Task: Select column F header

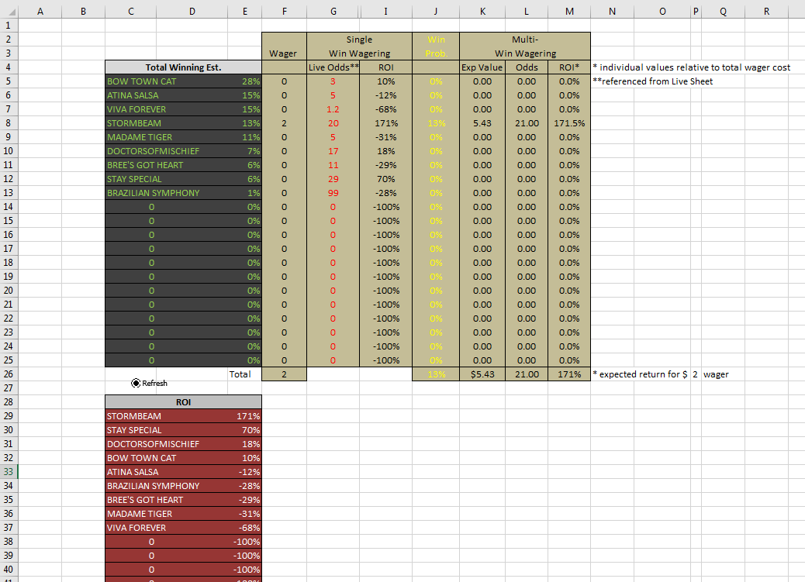Action: [x=284, y=11]
